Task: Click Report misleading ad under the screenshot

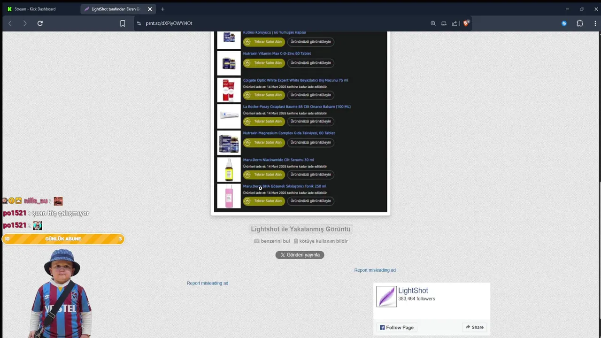Action: [208, 283]
